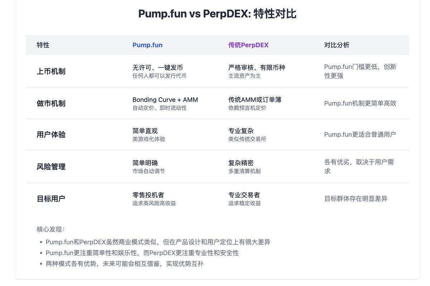Click the cell '专业复杂'
Viewport: 430px width, 286px height.
241,131
